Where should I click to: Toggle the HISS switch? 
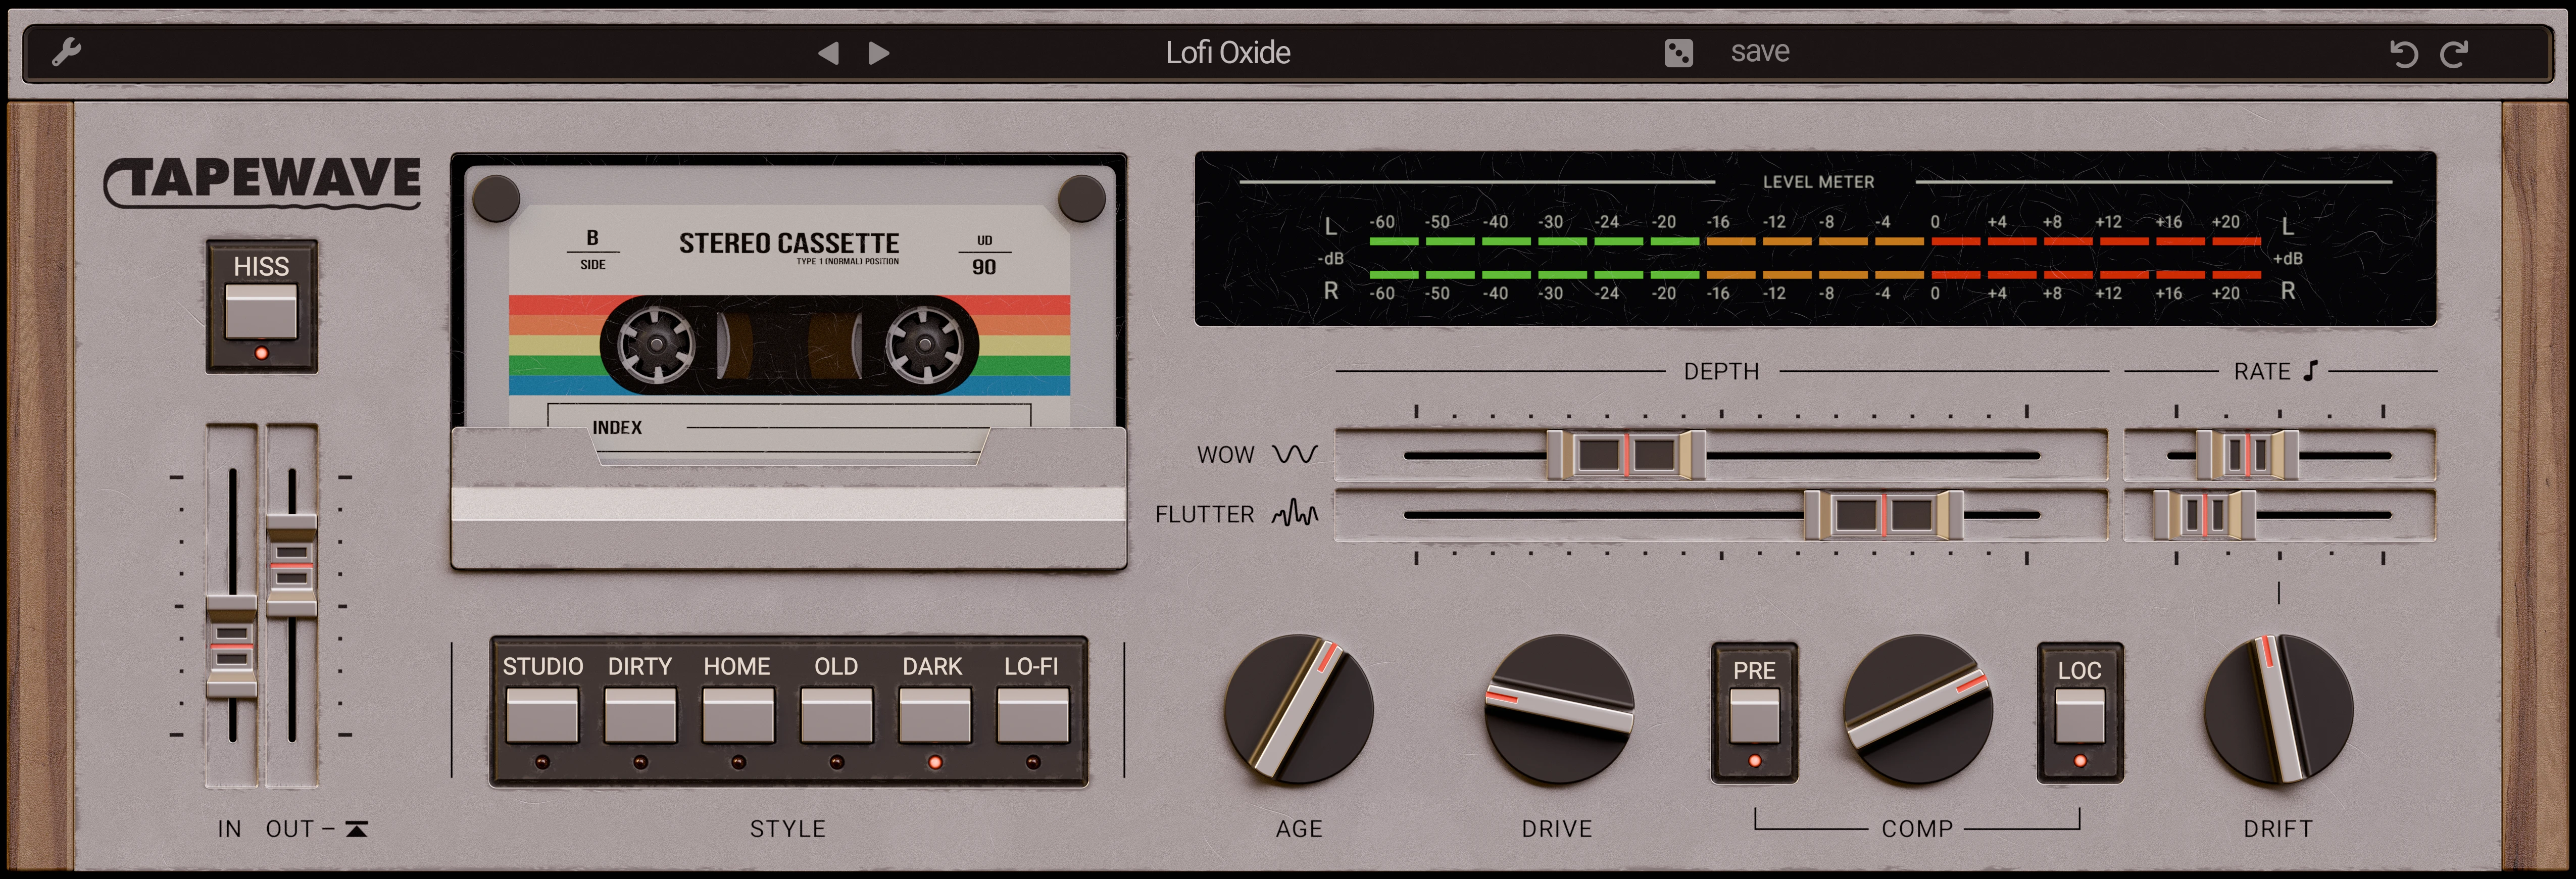pyautogui.click(x=261, y=311)
